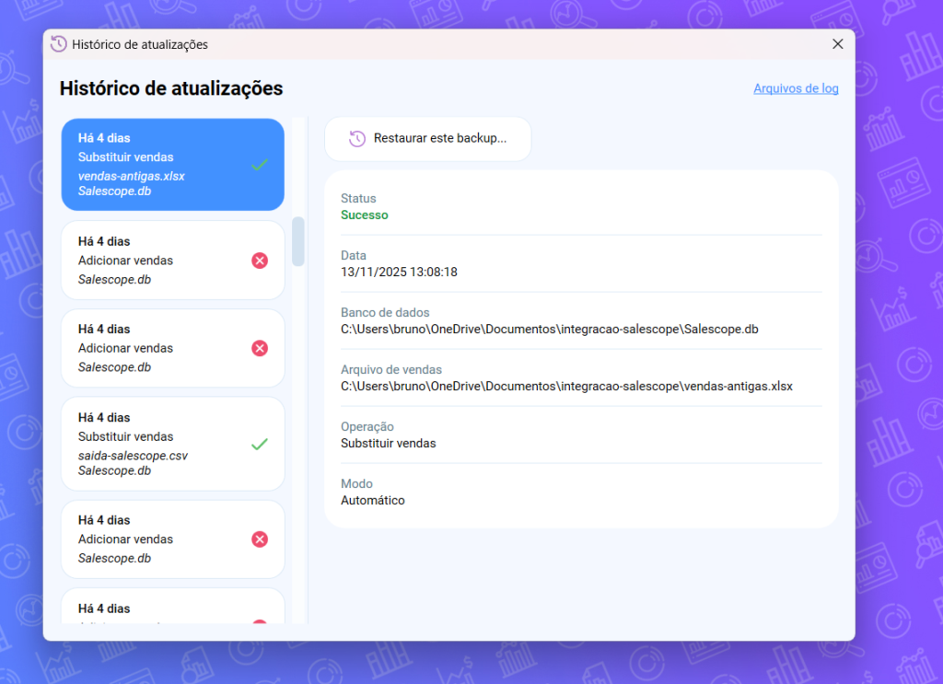Click the red error icon on the second entry
This screenshot has width=943, height=684.
pyautogui.click(x=260, y=261)
